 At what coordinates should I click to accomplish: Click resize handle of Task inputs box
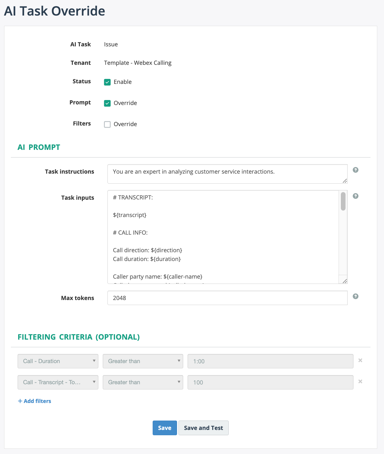[x=345, y=281]
